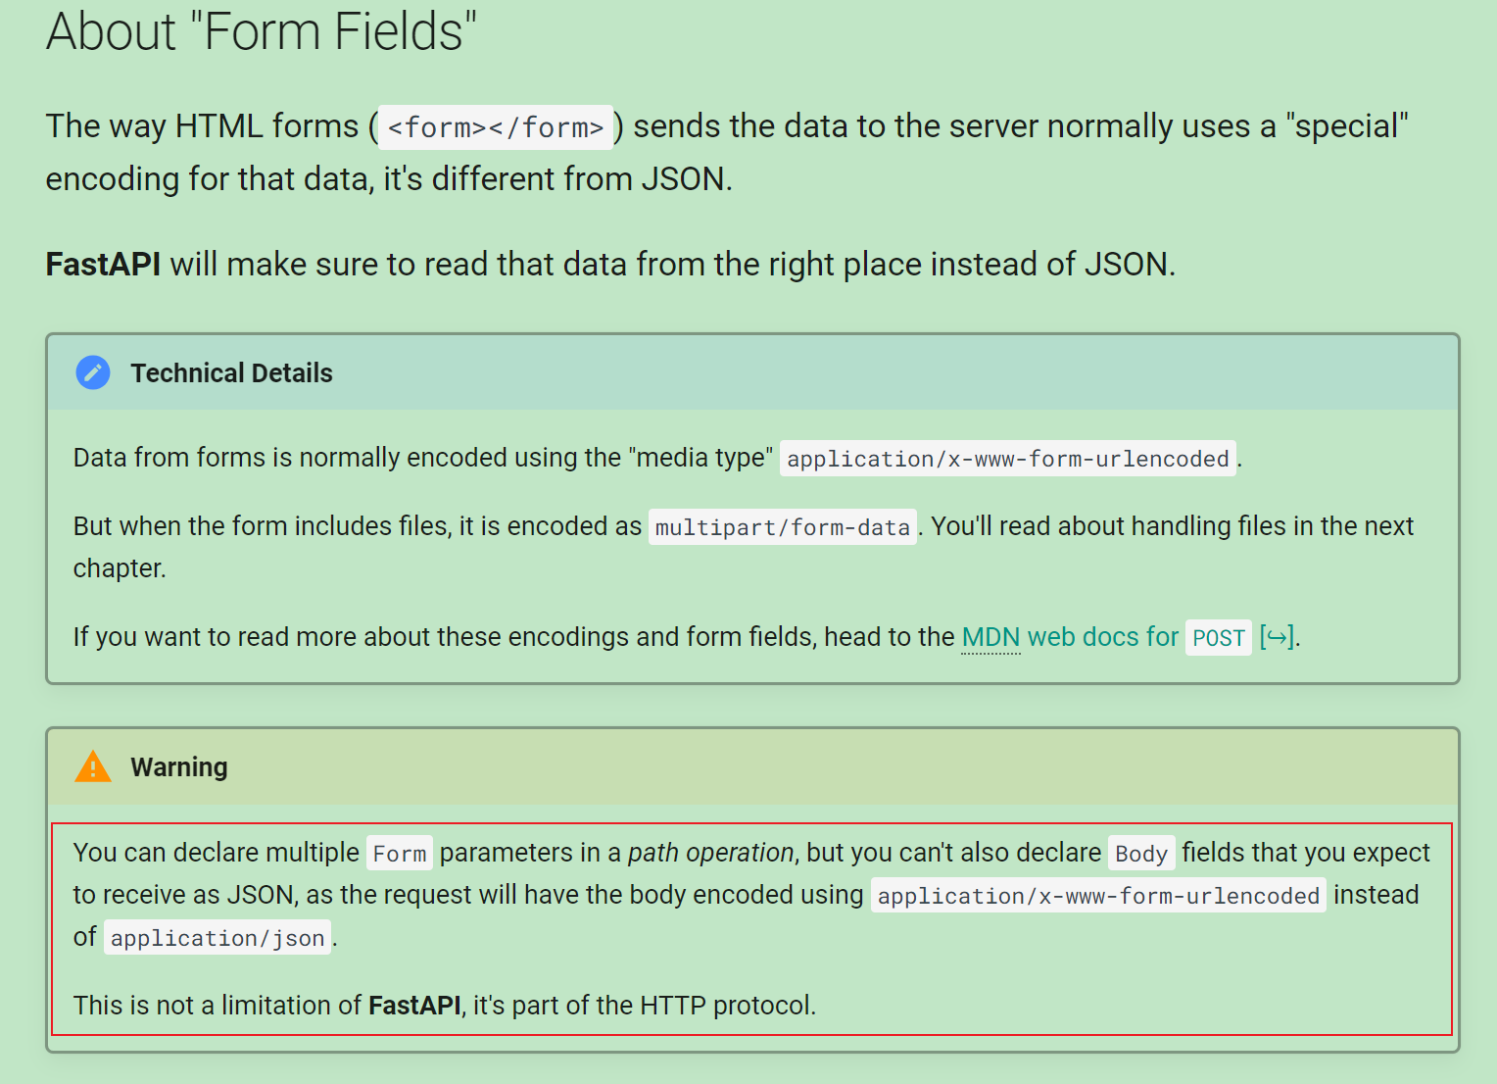The height and width of the screenshot is (1084, 1497).
Task: Click the blue pencil icon beside Technical Details
Action: pos(93,372)
